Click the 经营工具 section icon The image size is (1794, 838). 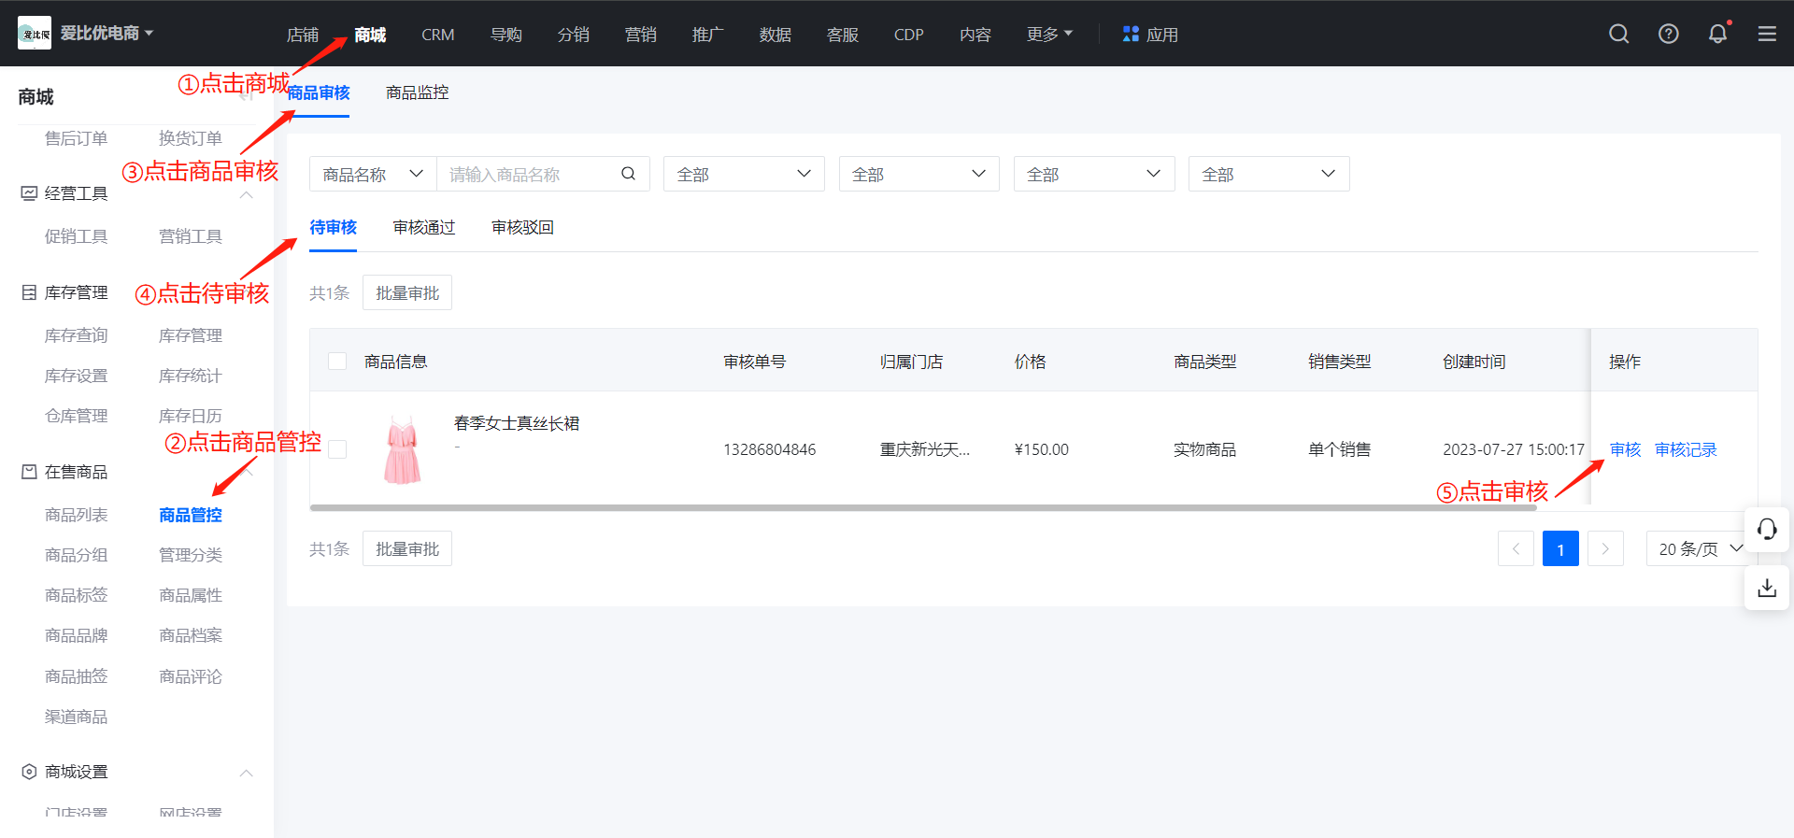click(29, 193)
